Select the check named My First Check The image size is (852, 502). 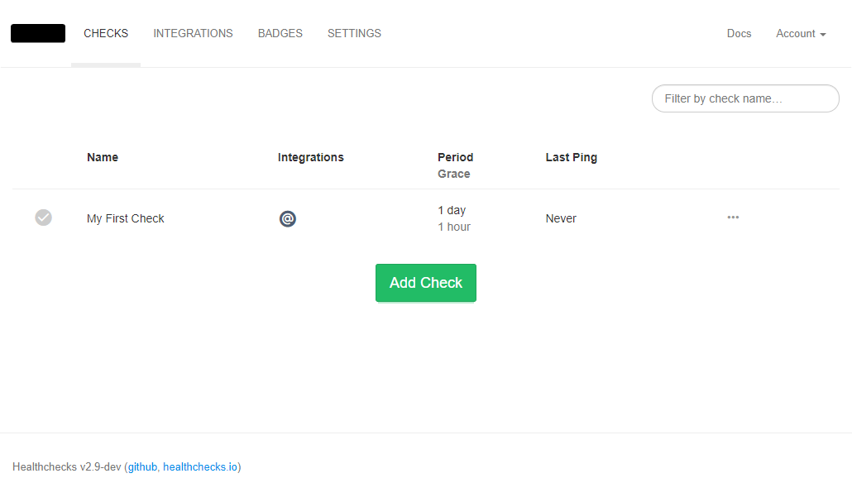pyautogui.click(x=125, y=218)
